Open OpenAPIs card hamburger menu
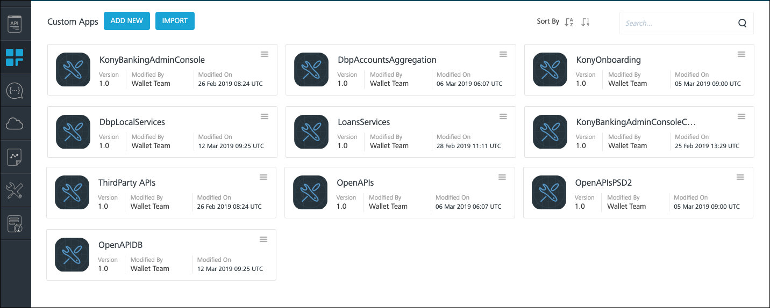Viewport: 770px width, 308px height. coord(502,177)
